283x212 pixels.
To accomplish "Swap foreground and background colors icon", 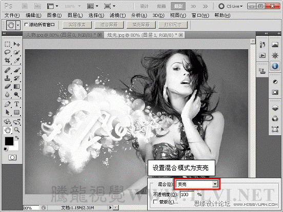I will (x=17, y=138).
